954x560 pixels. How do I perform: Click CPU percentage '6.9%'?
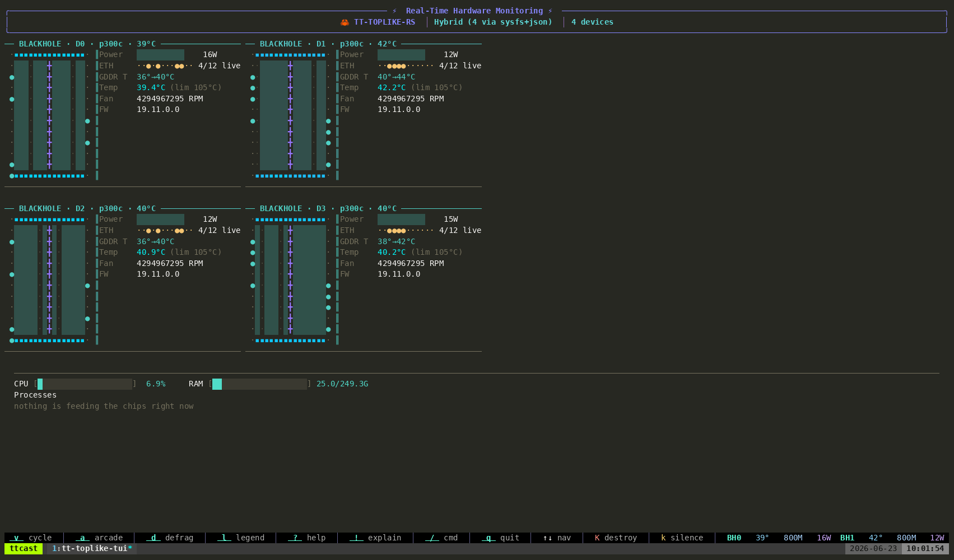click(156, 384)
